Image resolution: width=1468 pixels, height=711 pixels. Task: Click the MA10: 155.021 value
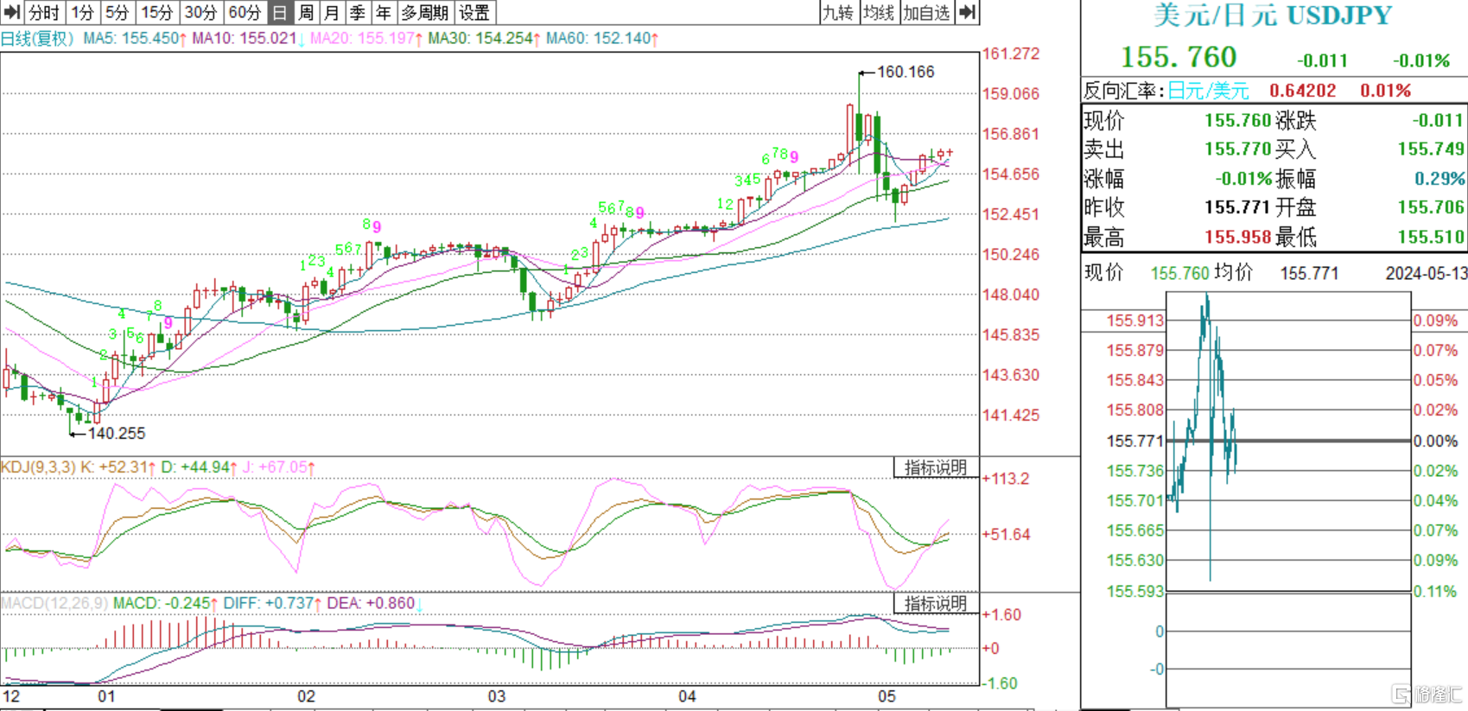249,38
